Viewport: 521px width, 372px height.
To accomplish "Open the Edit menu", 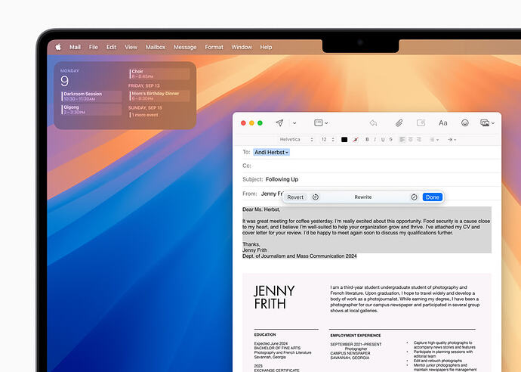I will tap(111, 47).
